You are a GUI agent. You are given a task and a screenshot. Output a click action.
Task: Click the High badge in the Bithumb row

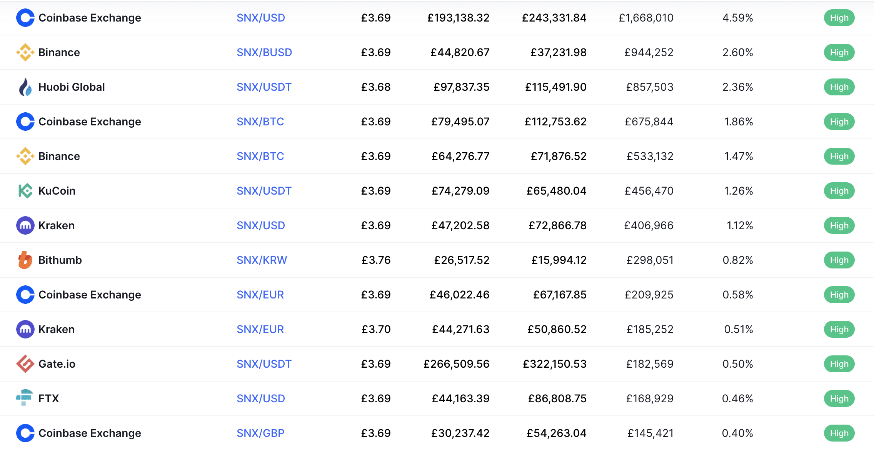tap(839, 260)
